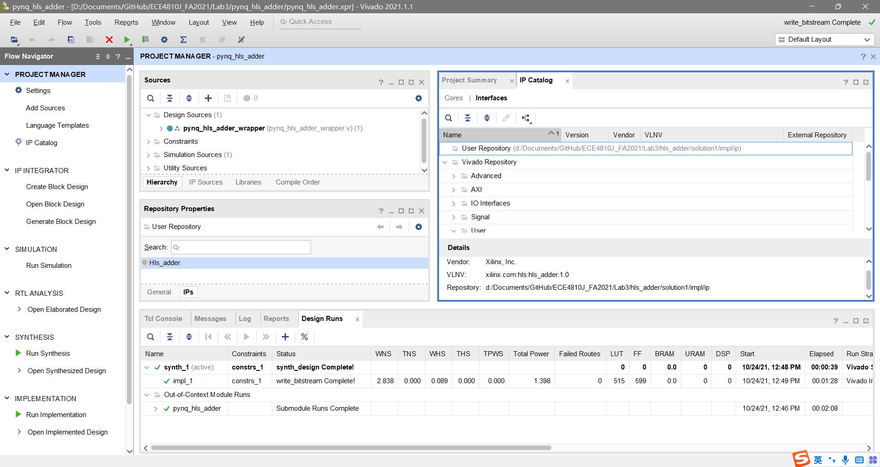
Task: Close the Design Runs tab
Action: 357,320
